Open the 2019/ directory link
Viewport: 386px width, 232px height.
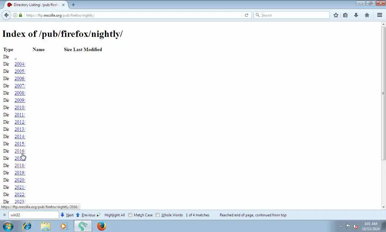pyautogui.click(x=20, y=173)
